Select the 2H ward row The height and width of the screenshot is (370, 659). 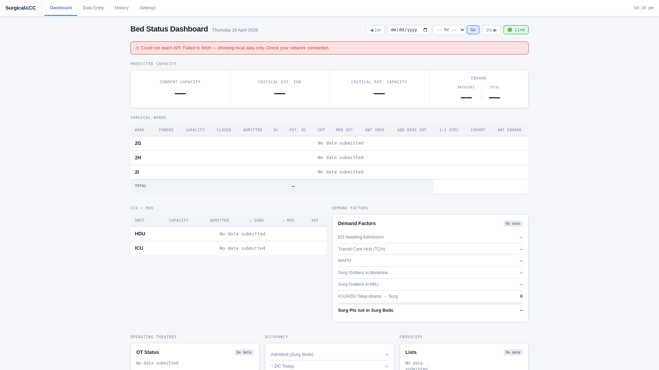(329, 158)
